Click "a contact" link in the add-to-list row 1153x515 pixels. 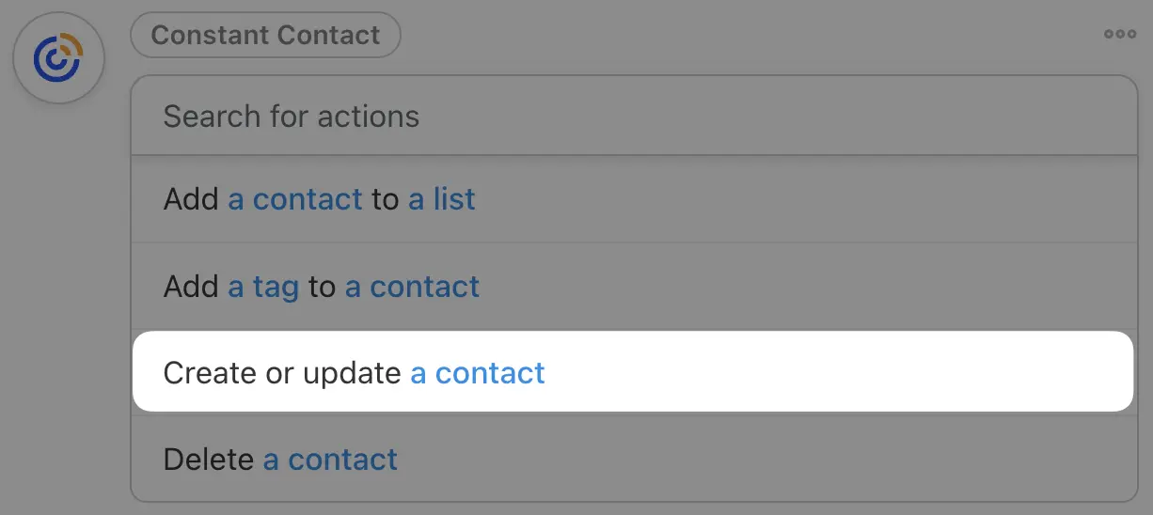295,199
